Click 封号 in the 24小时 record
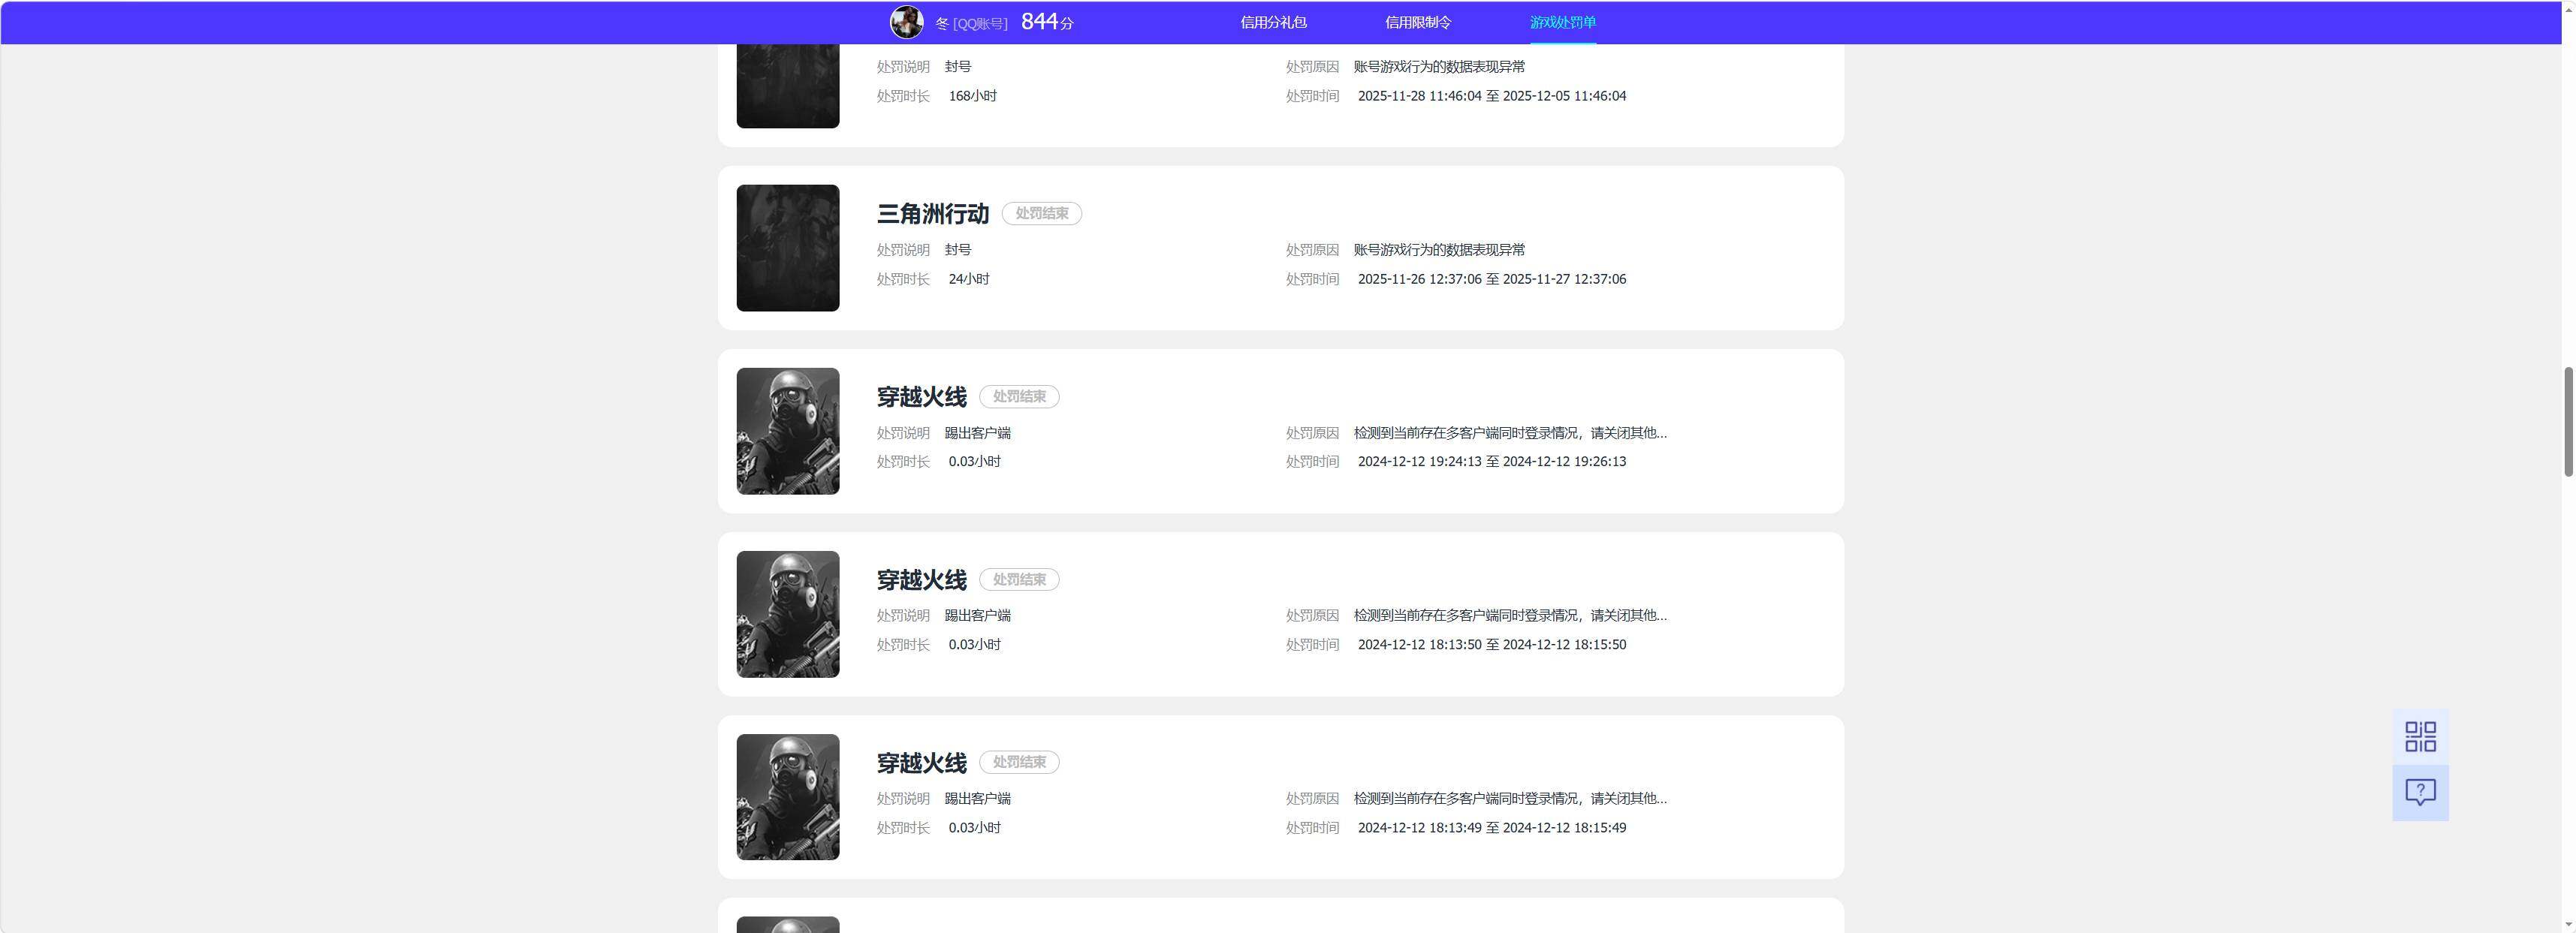The width and height of the screenshot is (2576, 933). tap(957, 250)
